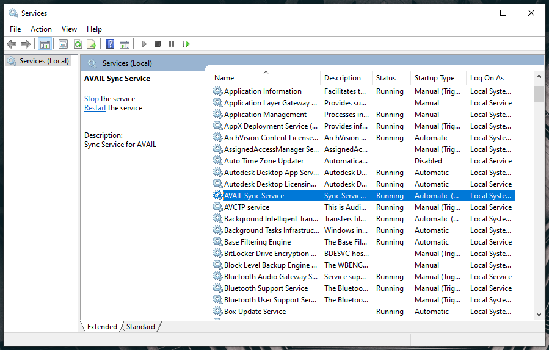549x350 pixels.
Task: Click the vertical scrollbar thumb
Action: 539,94
